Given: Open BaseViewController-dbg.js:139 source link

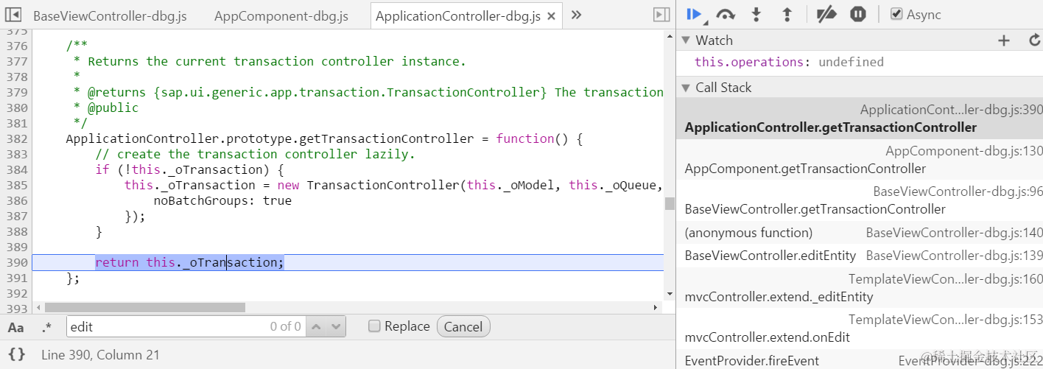Looking at the screenshot, I should pyautogui.click(x=955, y=256).
